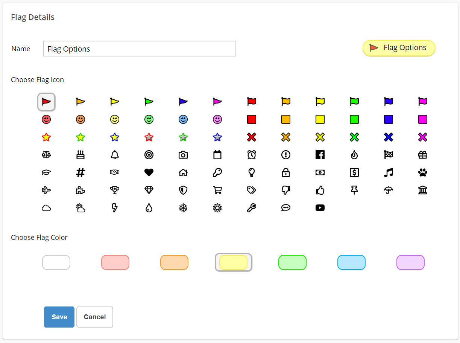Image resolution: width=460 pixels, height=343 pixels.
Task: Choose the checkered racing flag icon
Action: click(389, 155)
